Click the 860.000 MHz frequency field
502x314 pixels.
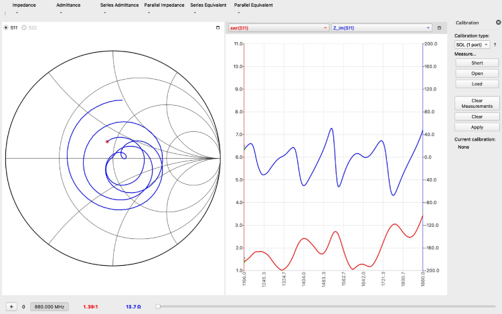pyautogui.click(x=48, y=306)
